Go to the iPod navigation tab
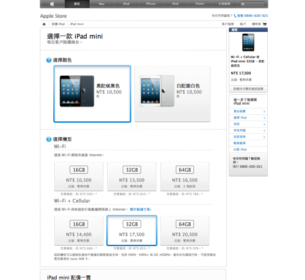The height and width of the screenshot is (280, 305). (126, 4)
